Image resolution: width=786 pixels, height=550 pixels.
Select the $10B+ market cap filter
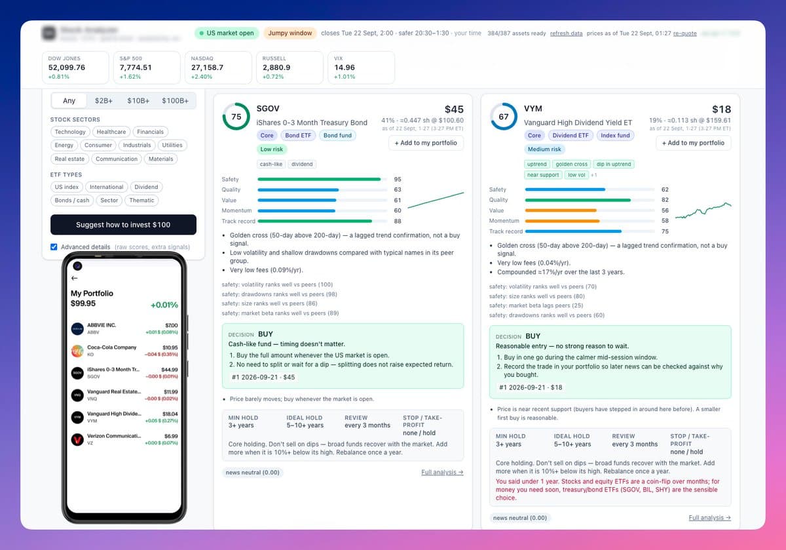[138, 100]
